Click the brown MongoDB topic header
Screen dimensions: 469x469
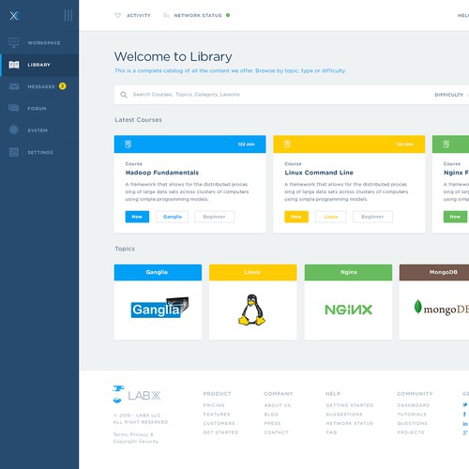tap(434, 272)
